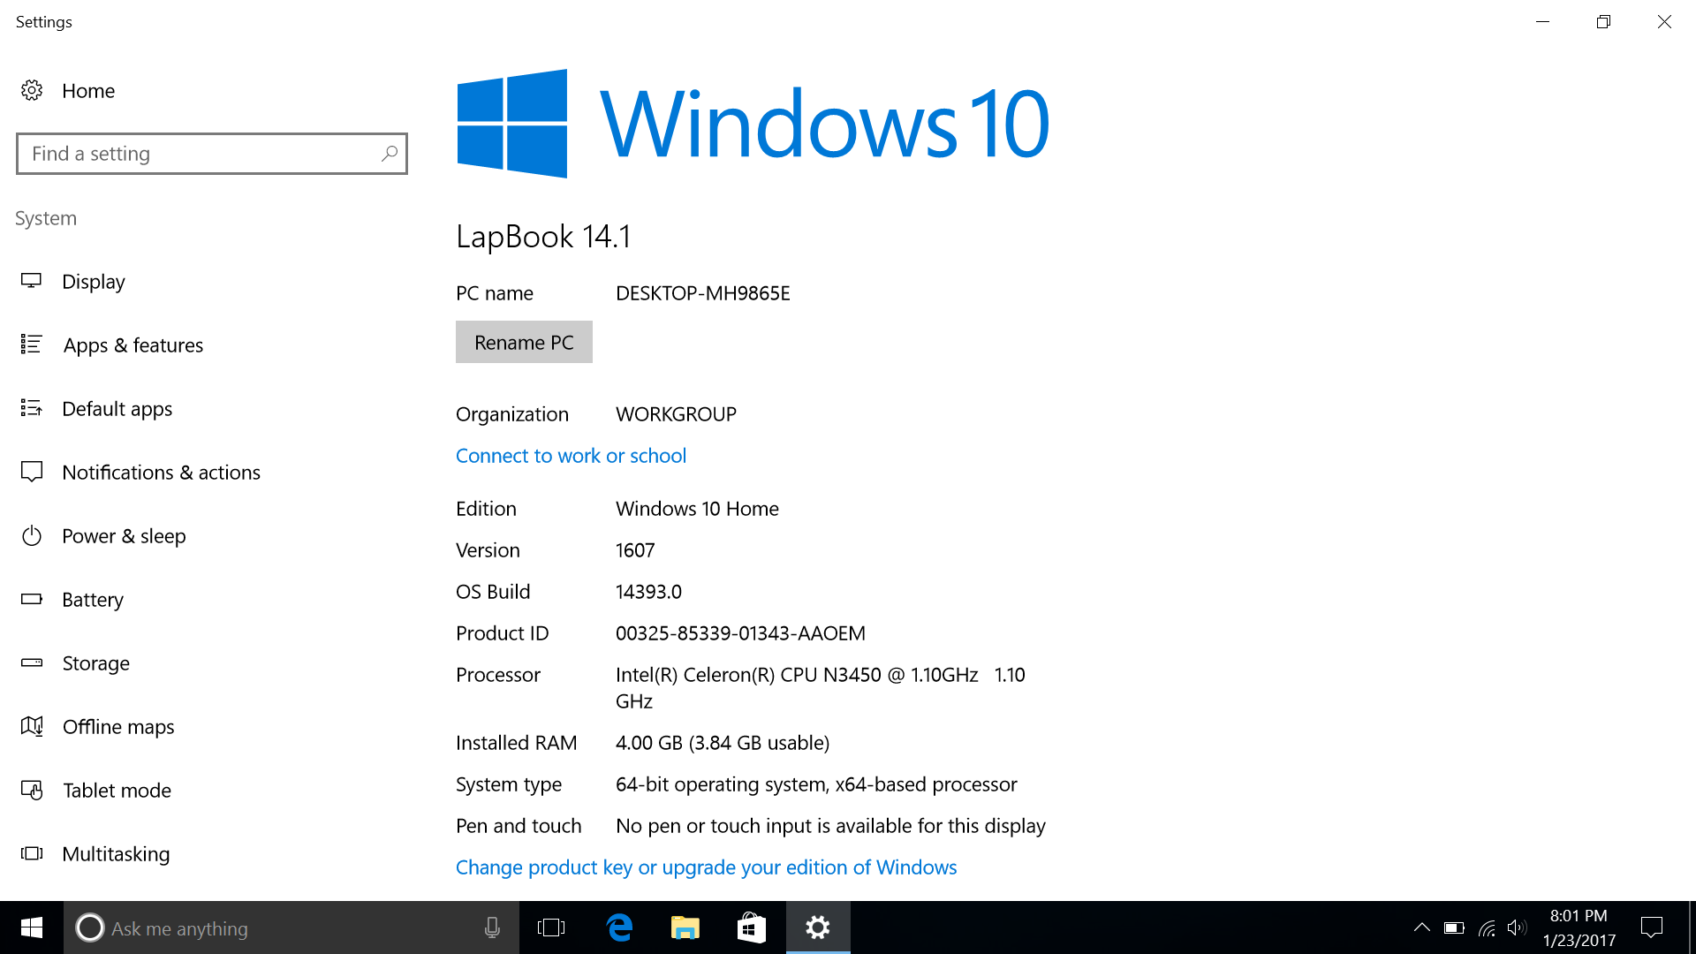1696x954 pixels.
Task: Follow Connect to work or school link
Action: [x=571, y=456]
